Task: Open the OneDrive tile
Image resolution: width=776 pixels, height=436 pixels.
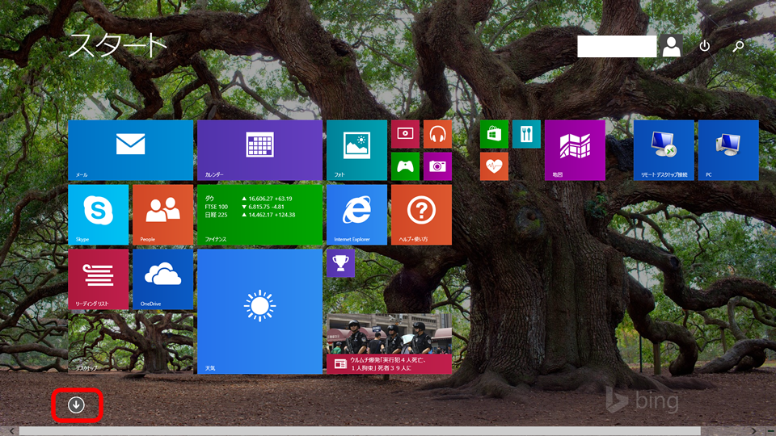Action: pyautogui.click(x=162, y=279)
